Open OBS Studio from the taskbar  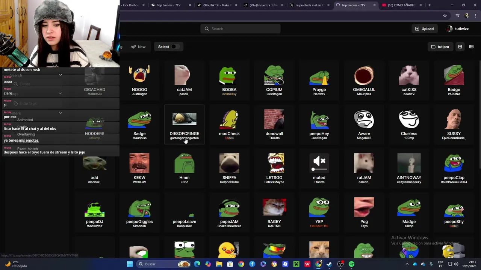(x=340, y=264)
